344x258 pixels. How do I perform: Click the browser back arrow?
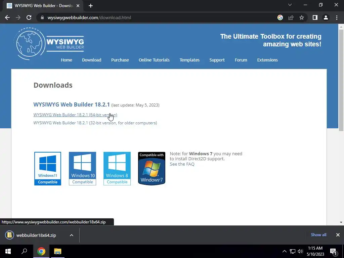pos(7,17)
